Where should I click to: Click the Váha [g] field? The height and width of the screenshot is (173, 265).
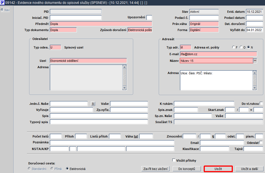146,136
